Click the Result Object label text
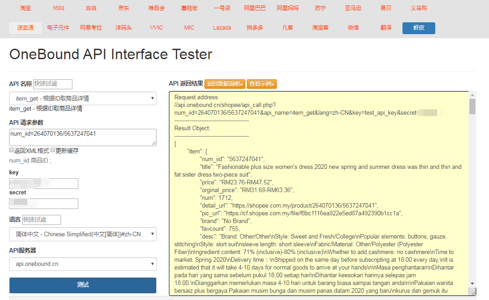This screenshot has height=300, width=489. click(x=192, y=128)
